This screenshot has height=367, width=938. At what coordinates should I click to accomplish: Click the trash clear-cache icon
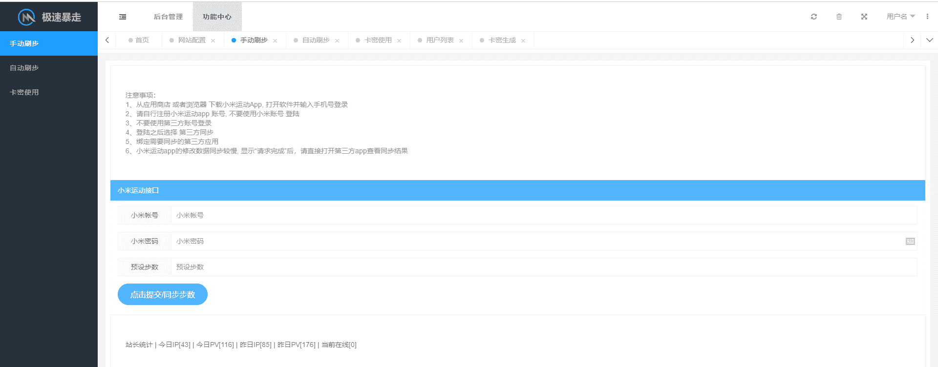[839, 17]
